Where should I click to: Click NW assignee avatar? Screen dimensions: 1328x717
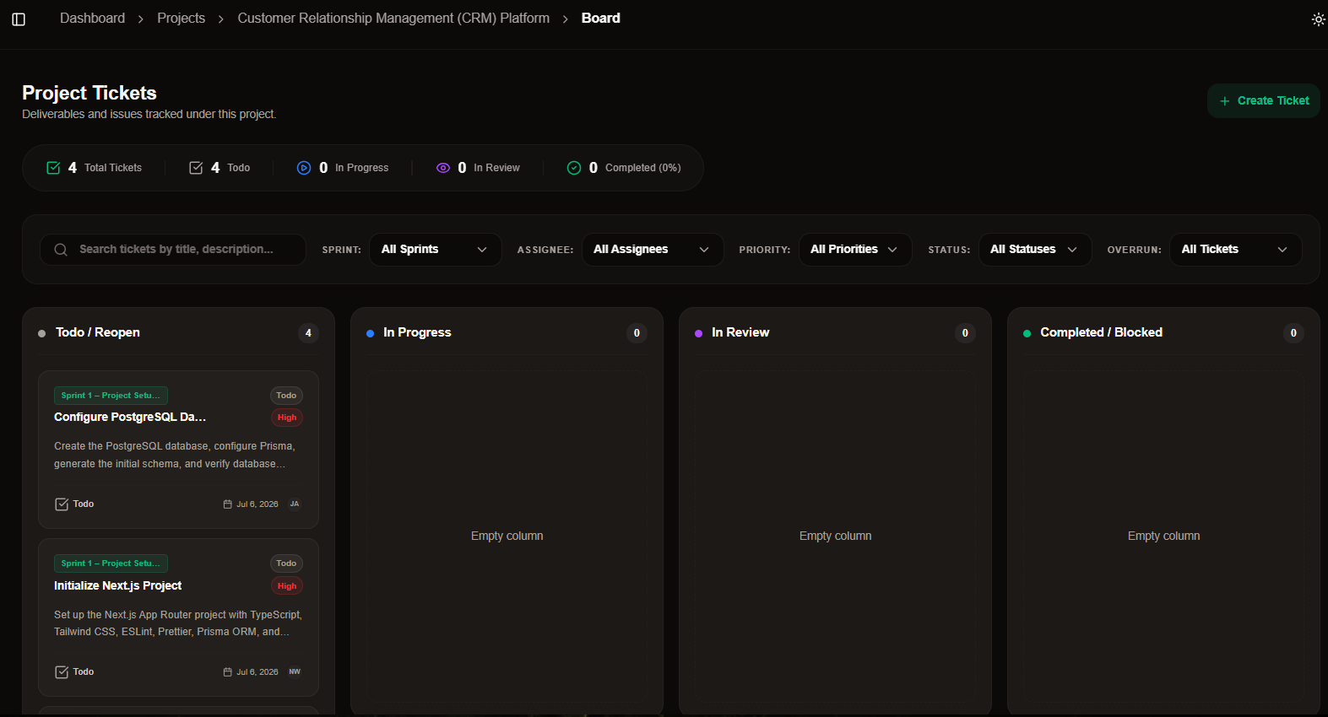295,672
